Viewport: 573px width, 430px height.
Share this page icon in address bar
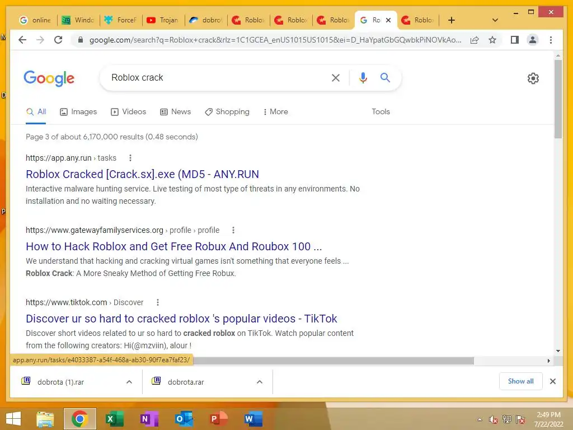[475, 40]
